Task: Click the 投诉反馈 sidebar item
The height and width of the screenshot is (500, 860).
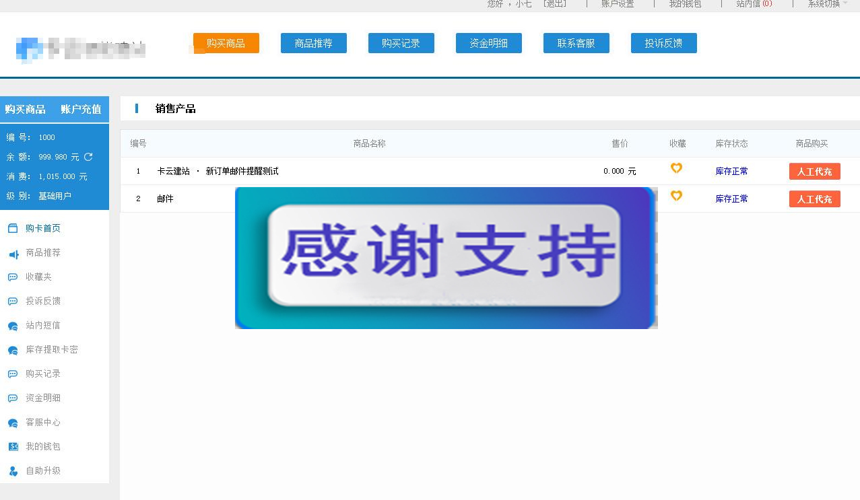Action: [x=12, y=301]
